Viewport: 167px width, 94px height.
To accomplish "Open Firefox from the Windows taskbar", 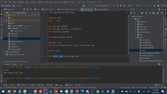I will point(14,91).
